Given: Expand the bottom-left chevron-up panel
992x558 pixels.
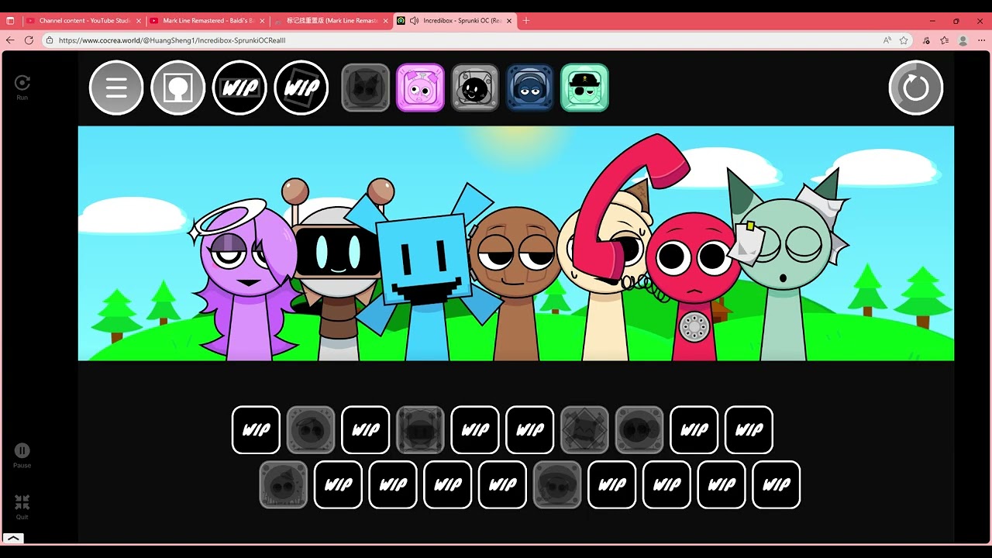Looking at the screenshot, I should pyautogui.click(x=13, y=538).
